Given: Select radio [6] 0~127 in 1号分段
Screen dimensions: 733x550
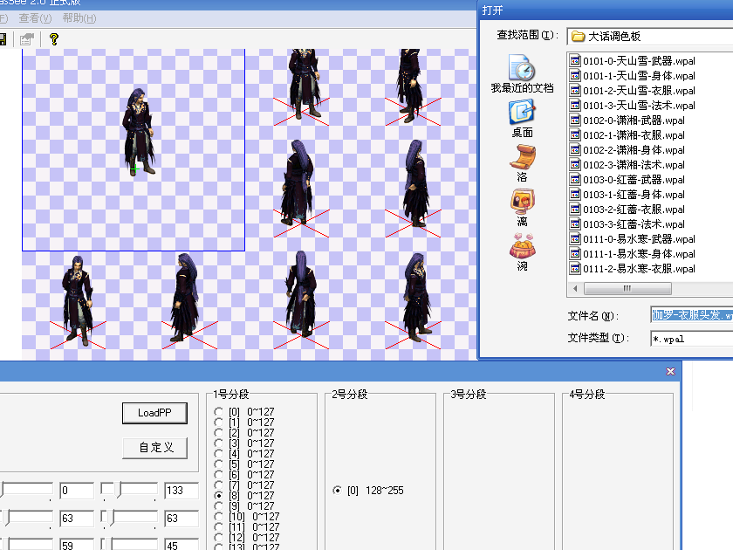Looking at the screenshot, I should pyautogui.click(x=218, y=474).
